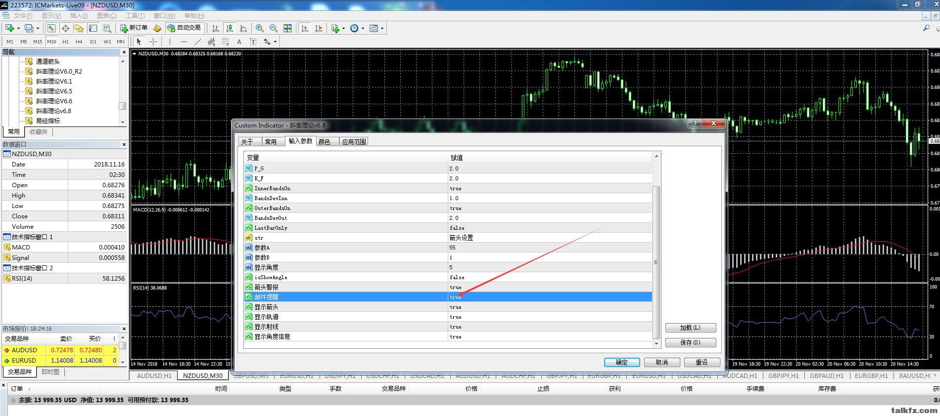
Task: Collapse the 技术指标窗口 2 group in the data window
Action: (x=7, y=268)
